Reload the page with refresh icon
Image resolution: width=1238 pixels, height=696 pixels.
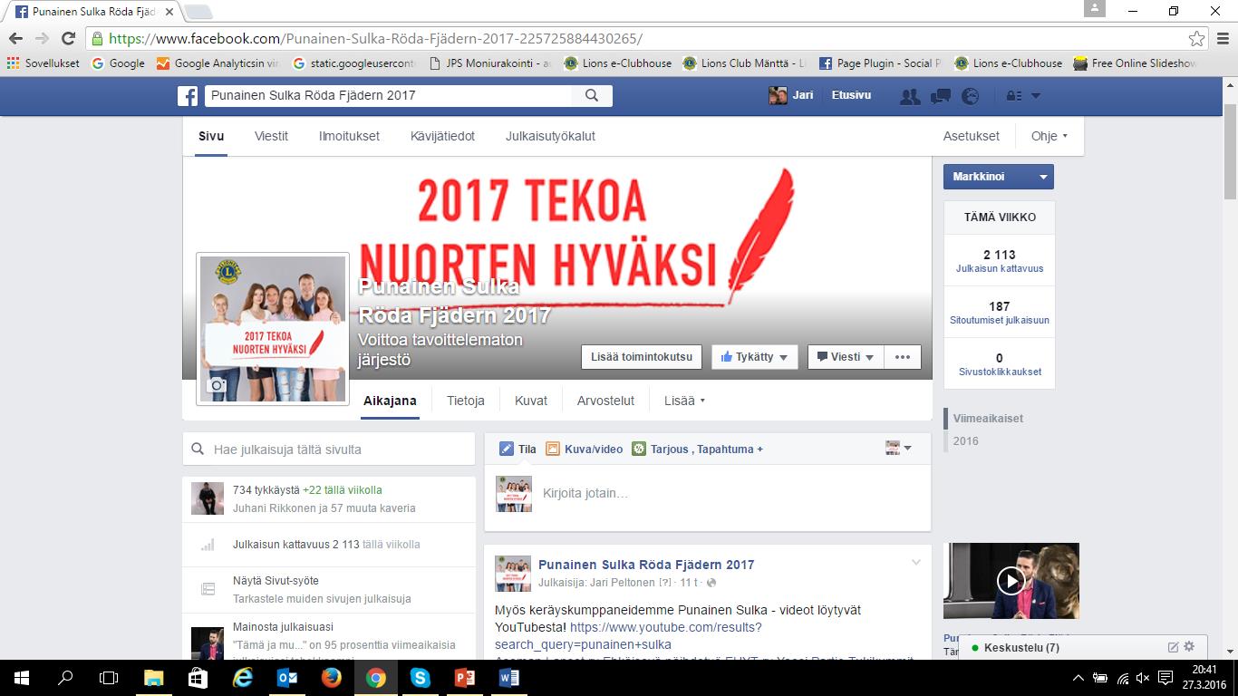pyautogui.click(x=68, y=39)
